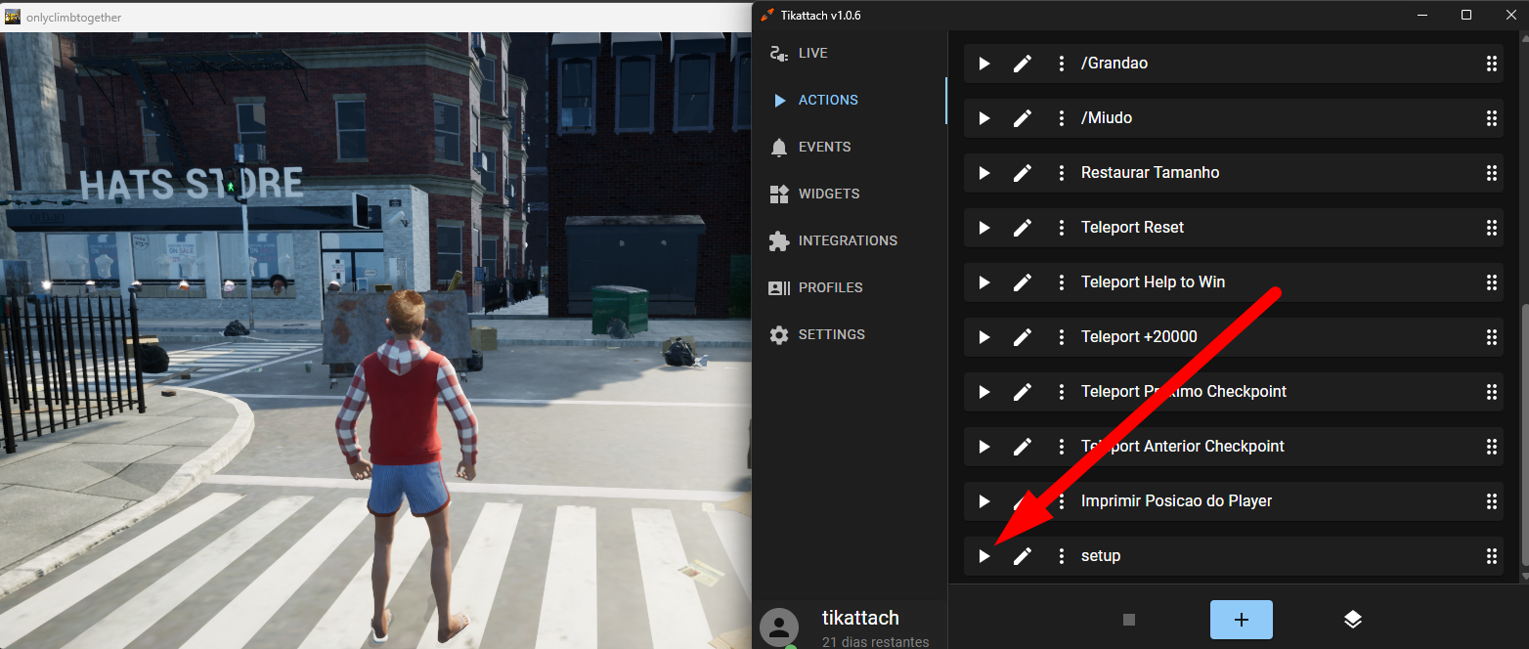1529x649 pixels.
Task: Play the Teleport Proximo Checkpoint action
Action: tap(984, 392)
